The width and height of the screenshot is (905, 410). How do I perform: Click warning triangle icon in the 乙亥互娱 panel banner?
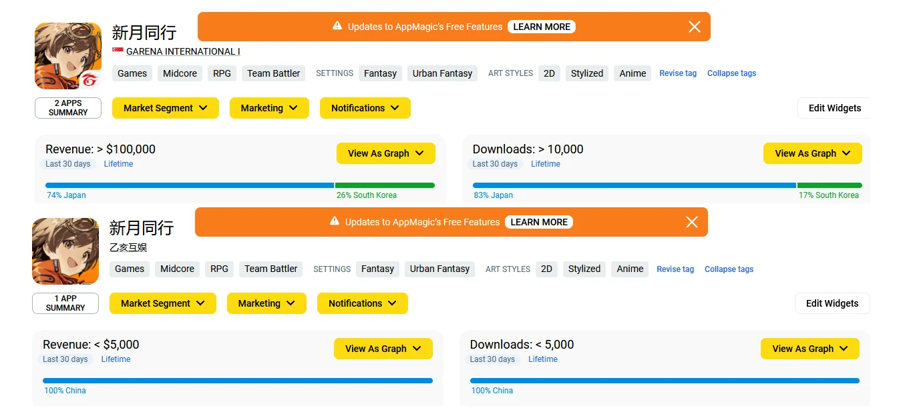tap(335, 221)
